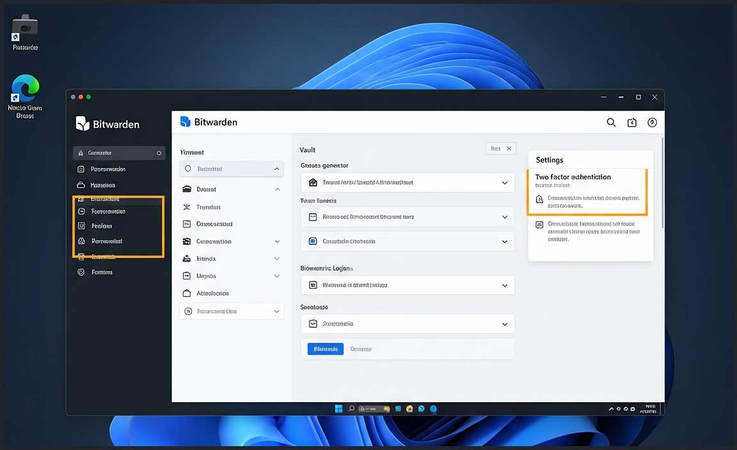The image size is (737, 450).
Task: Click the taskbar search magnifier icon
Action: 352,408
